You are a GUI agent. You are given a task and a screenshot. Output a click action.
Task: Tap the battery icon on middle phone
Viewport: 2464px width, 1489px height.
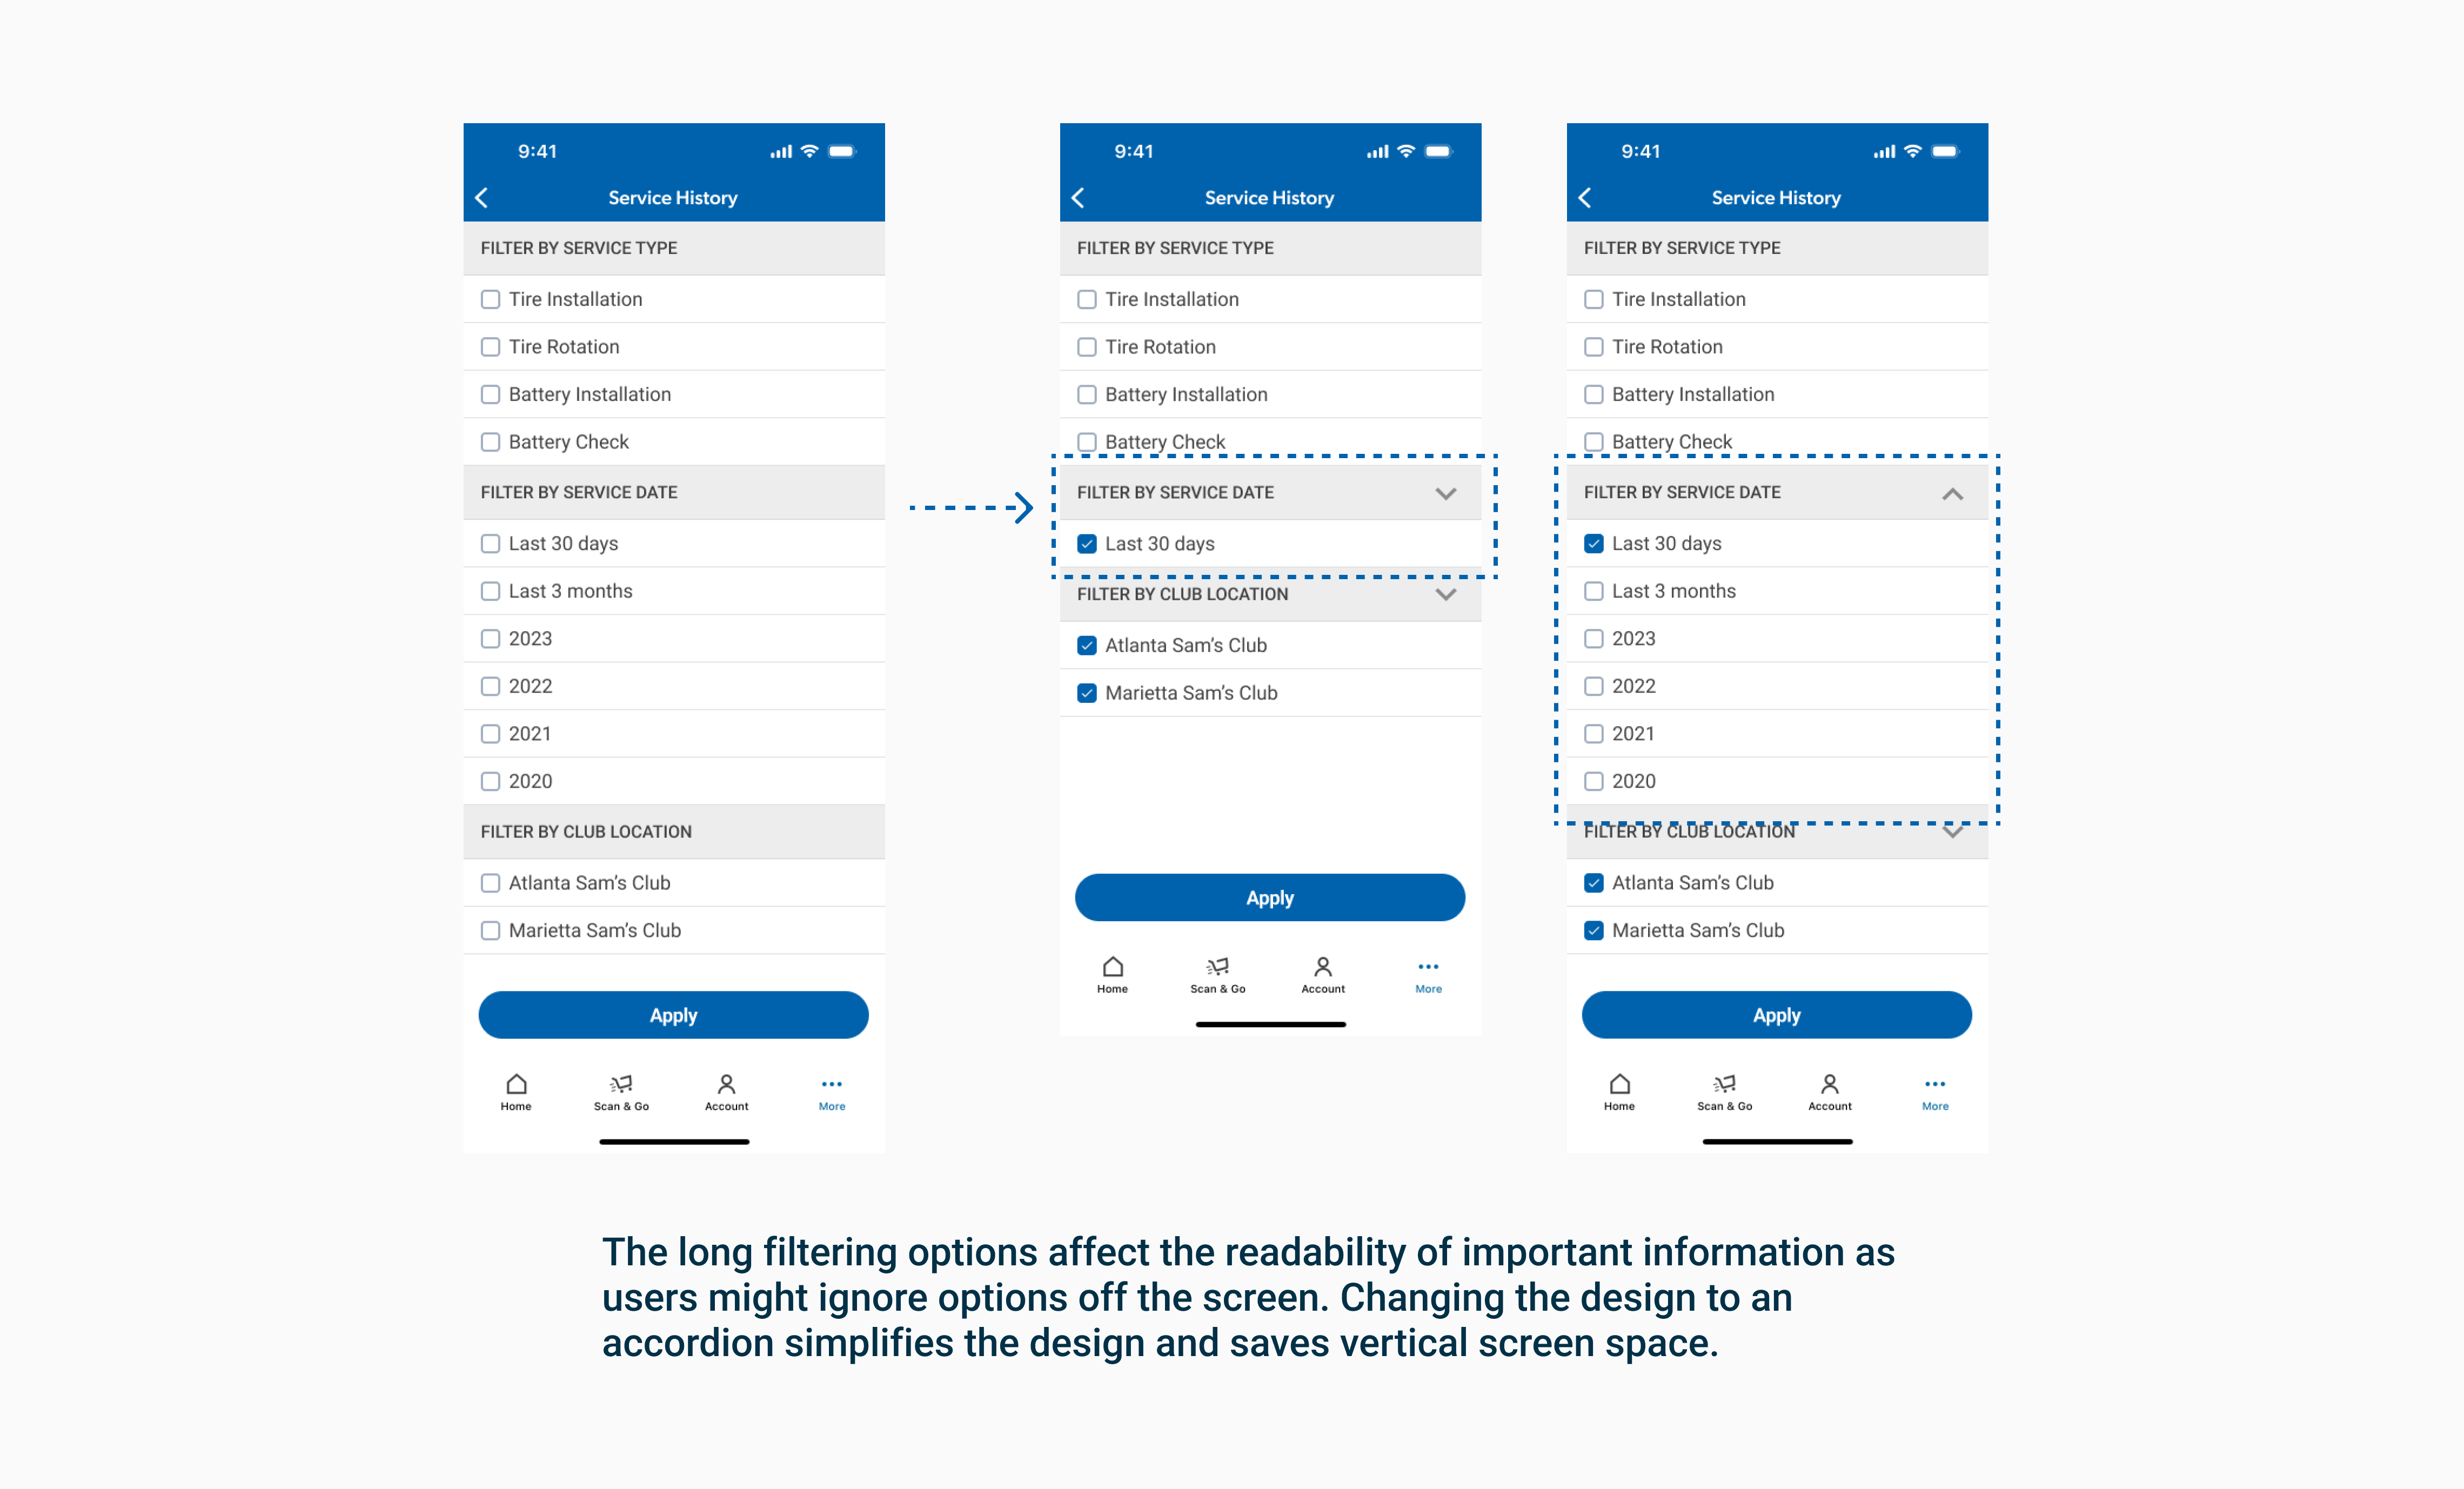point(1438,151)
